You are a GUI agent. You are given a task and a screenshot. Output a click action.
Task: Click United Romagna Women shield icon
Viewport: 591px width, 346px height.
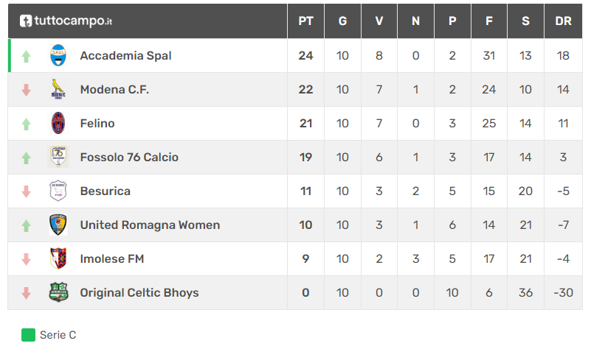58,225
